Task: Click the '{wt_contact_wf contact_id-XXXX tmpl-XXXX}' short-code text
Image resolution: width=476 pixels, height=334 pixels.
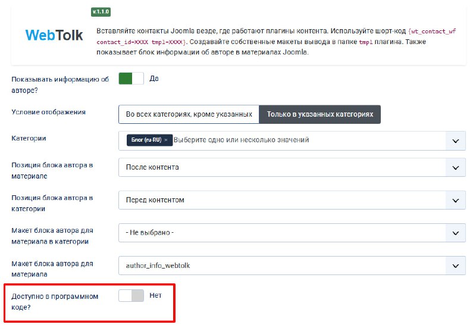Action: click(276, 36)
